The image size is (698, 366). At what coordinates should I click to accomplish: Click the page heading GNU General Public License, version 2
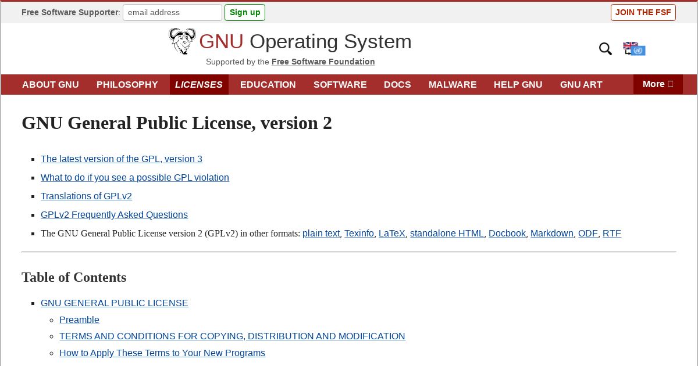(177, 123)
